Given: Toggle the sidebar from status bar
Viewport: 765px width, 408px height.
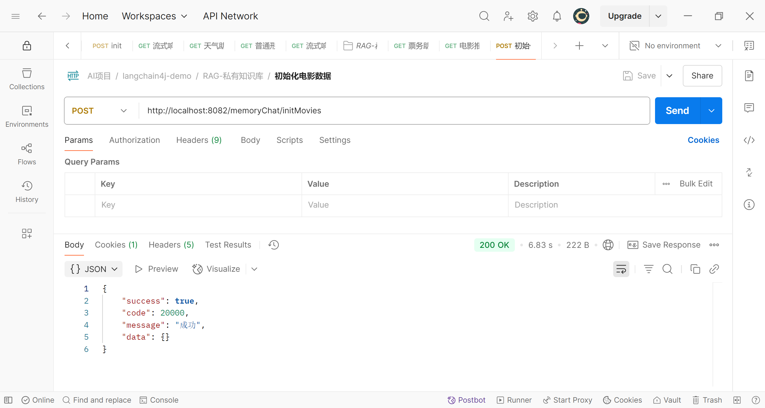Looking at the screenshot, I should click(8, 400).
